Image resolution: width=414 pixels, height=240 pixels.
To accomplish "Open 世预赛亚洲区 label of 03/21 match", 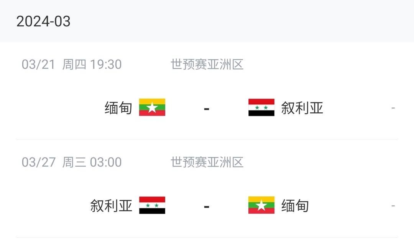I will [207, 65].
